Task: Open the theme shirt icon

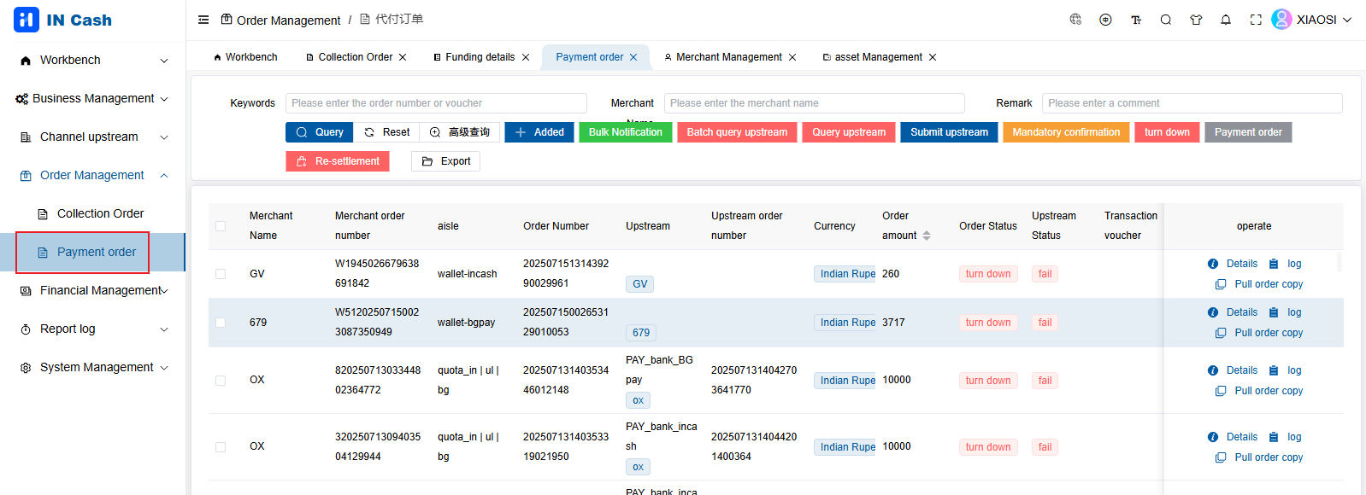Action: click(x=1196, y=20)
